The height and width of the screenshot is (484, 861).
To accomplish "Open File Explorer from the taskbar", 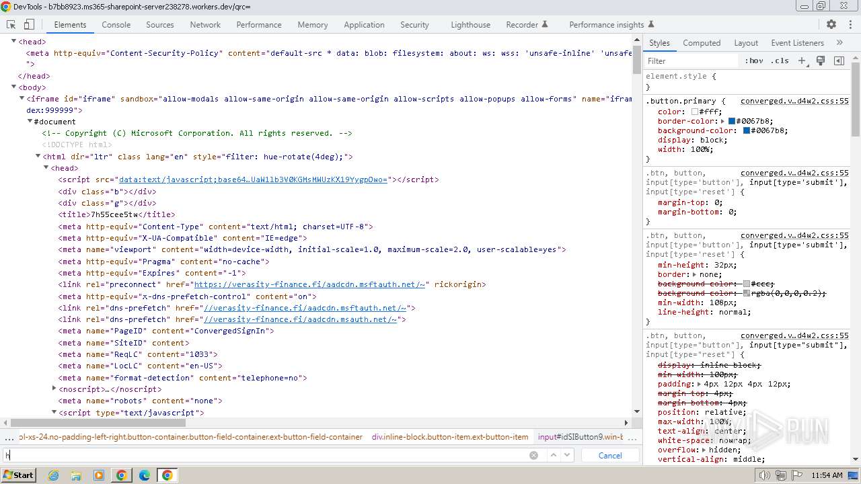I will pyautogui.click(x=76, y=475).
